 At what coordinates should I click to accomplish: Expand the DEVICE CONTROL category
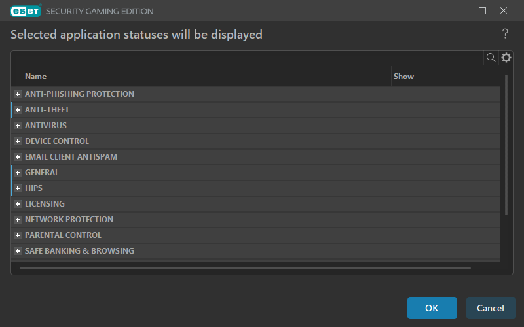(x=18, y=141)
